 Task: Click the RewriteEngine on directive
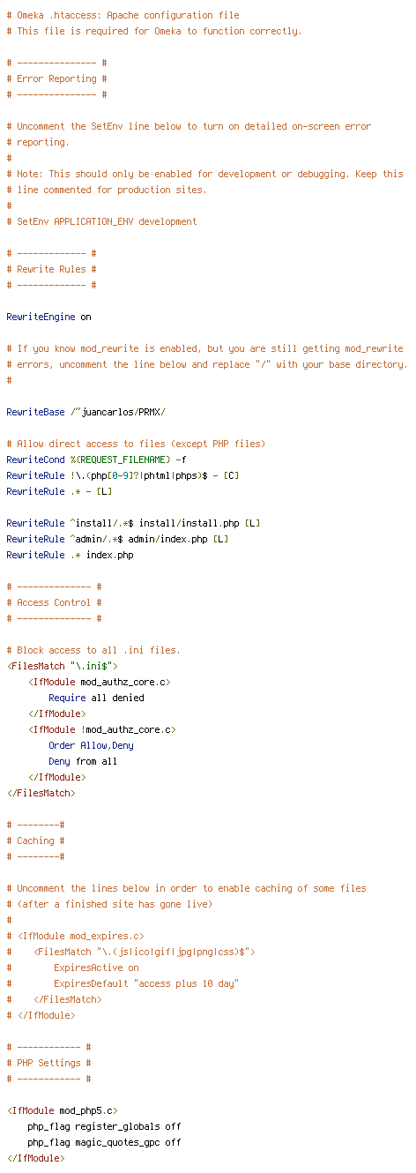coord(48,317)
